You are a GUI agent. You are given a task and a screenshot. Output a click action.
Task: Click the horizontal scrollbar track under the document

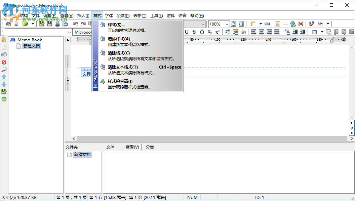coord(212,138)
